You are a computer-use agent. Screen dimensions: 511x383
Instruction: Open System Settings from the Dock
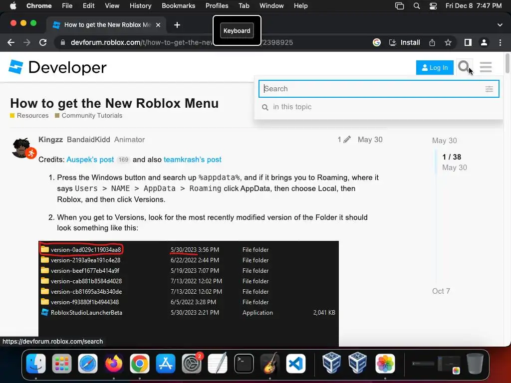(192, 364)
